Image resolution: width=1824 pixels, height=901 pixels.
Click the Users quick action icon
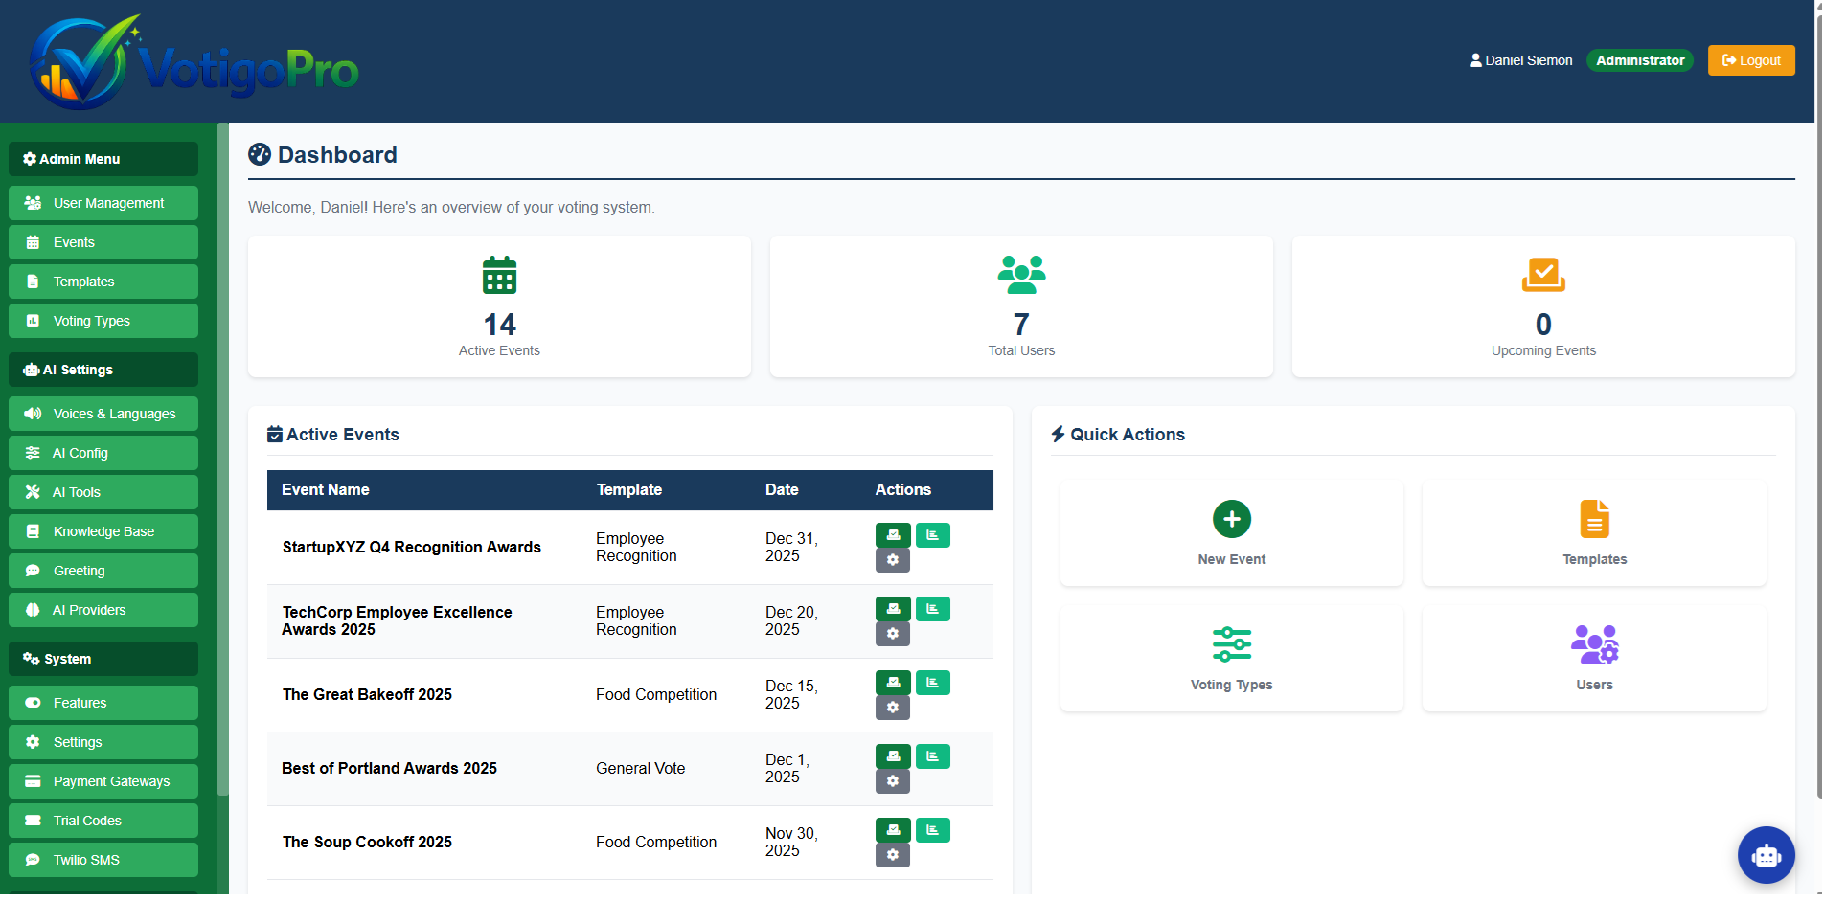[x=1593, y=644]
